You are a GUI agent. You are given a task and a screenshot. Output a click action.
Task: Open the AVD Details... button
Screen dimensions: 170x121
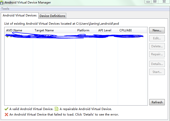point(157,64)
